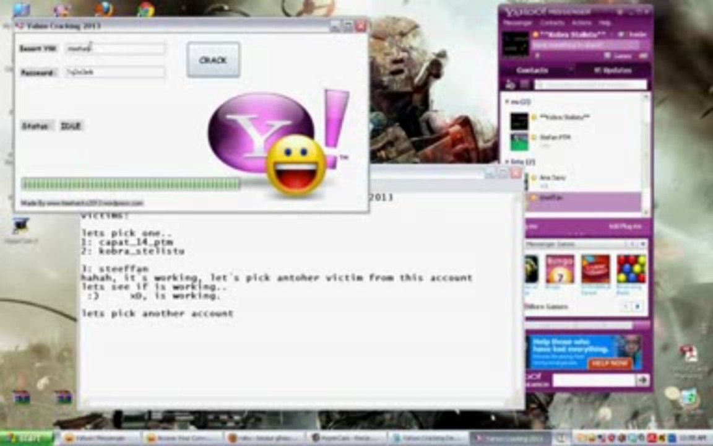Focus the Messenger contact search box
The width and height of the screenshot is (713, 446).
590,85
